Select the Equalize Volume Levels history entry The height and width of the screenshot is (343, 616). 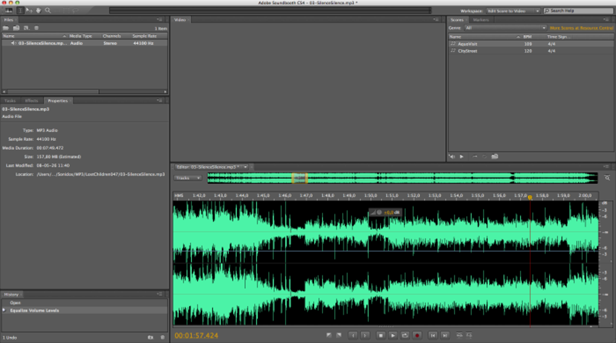[x=34, y=310]
